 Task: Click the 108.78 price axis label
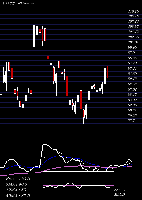click(x=133, y=16)
